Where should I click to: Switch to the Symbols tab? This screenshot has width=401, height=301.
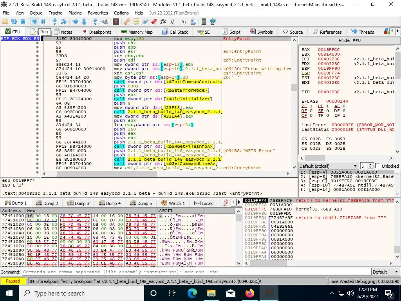(261, 32)
